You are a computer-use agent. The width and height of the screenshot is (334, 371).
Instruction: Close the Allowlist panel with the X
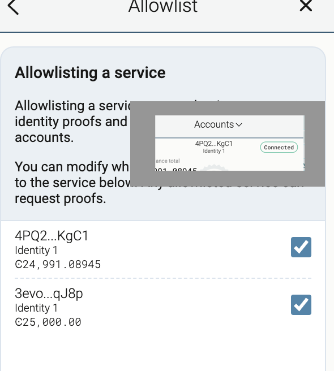coord(306,5)
